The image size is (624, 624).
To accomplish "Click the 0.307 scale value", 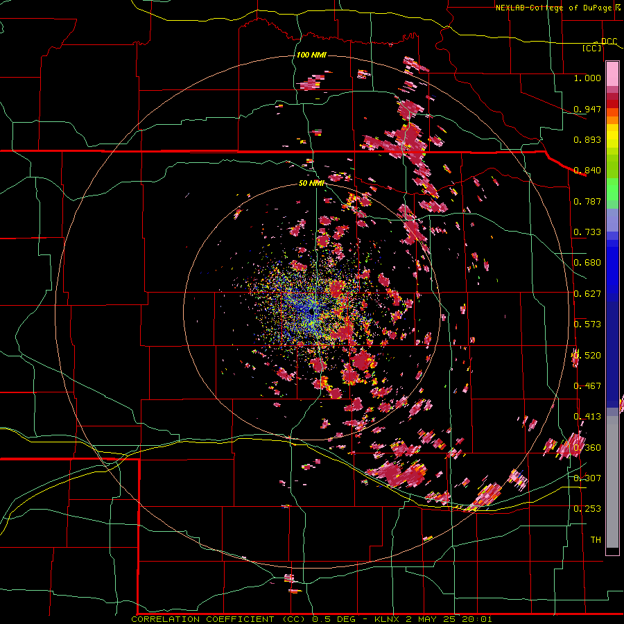I will pyautogui.click(x=587, y=478).
